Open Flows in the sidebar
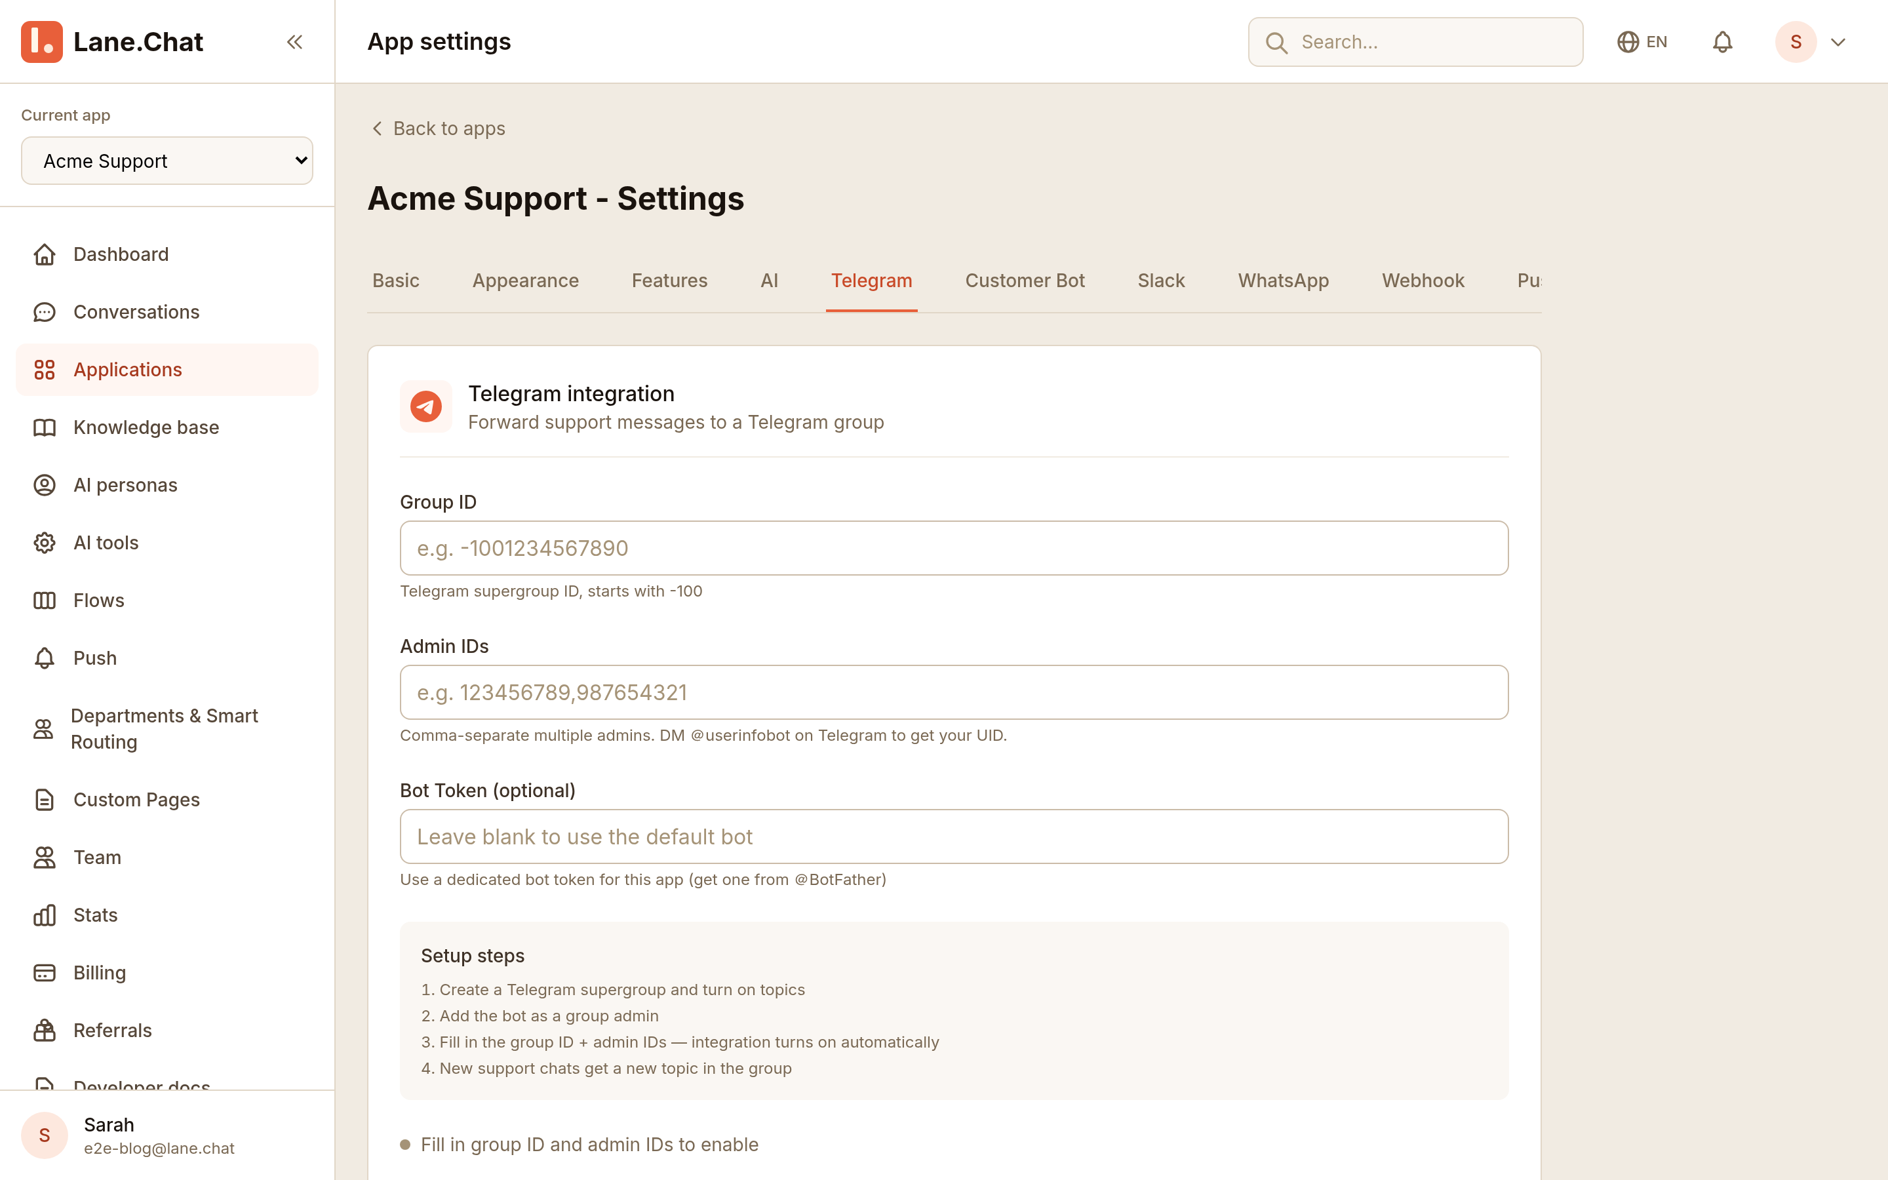 click(x=167, y=601)
